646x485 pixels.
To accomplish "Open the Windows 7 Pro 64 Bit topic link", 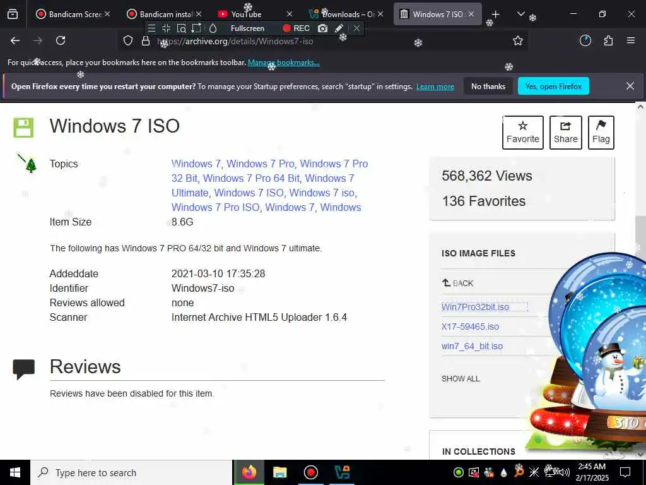I will (252, 178).
